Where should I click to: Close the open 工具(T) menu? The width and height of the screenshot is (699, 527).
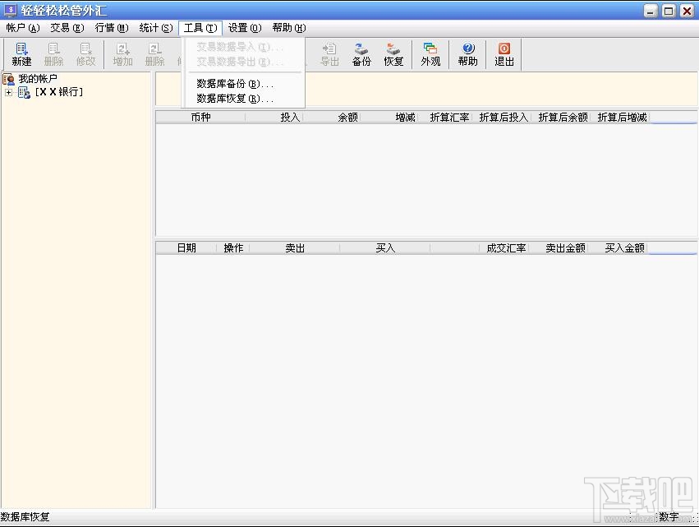(200, 28)
